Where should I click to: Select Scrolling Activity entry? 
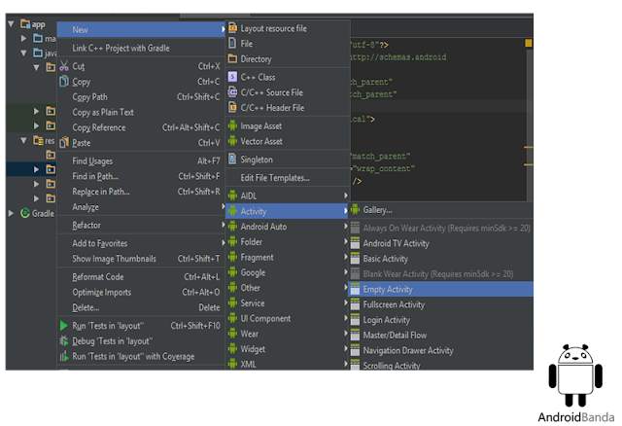pos(440,366)
